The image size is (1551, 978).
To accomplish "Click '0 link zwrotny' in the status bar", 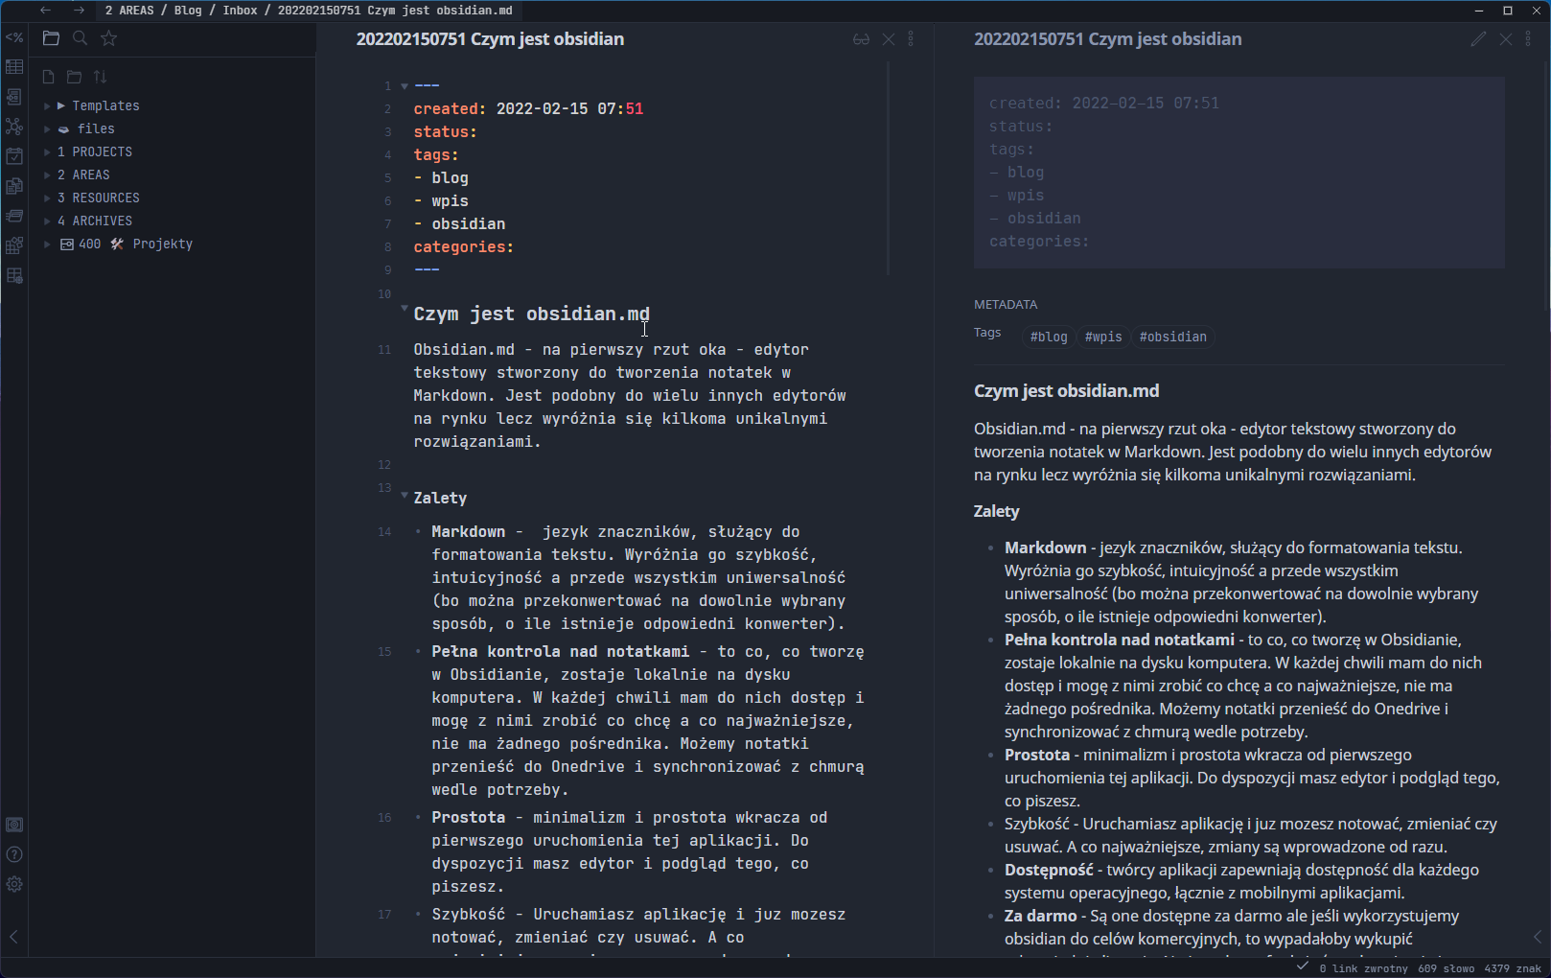I will tap(1364, 968).
